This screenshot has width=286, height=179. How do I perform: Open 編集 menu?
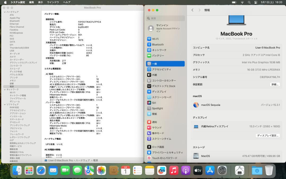[x=32, y=2]
